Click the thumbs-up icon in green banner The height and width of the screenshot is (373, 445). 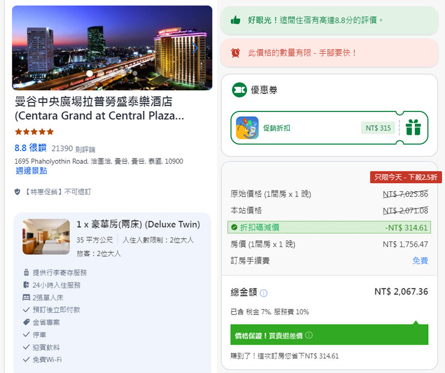point(235,20)
